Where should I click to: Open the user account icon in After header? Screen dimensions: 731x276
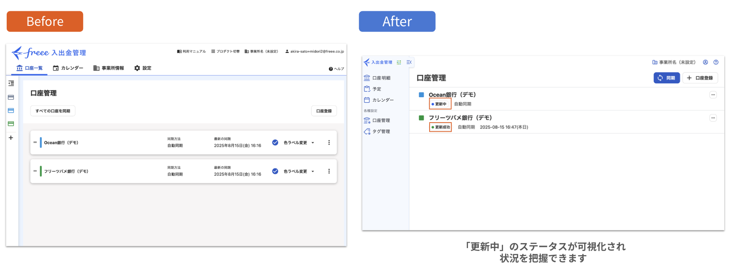[x=706, y=62]
